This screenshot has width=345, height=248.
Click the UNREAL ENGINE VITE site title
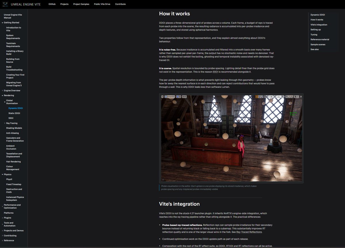26,4
